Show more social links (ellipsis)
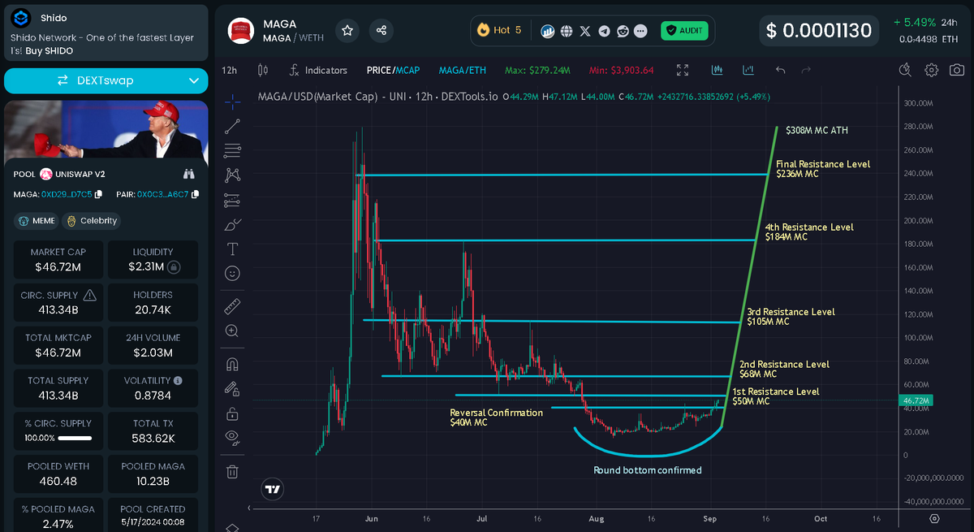The image size is (974, 532). pos(641,31)
